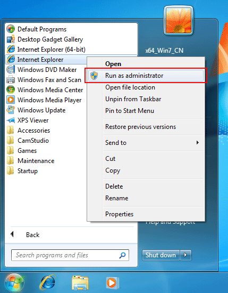Expand the Games folder entry
Image resolution: width=228 pixels, height=293 pixels.
[27, 151]
